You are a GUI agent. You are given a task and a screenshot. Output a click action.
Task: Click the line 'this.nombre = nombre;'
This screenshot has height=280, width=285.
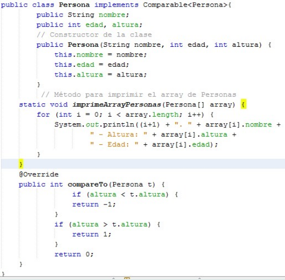click(100, 54)
